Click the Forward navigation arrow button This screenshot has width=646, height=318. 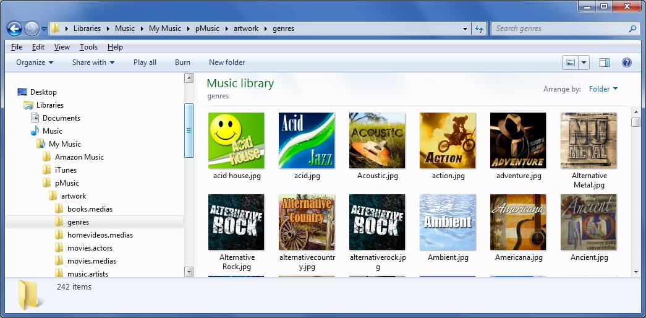tap(32, 28)
